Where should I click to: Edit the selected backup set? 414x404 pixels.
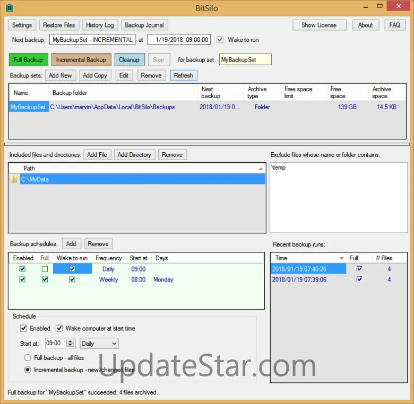click(x=124, y=75)
